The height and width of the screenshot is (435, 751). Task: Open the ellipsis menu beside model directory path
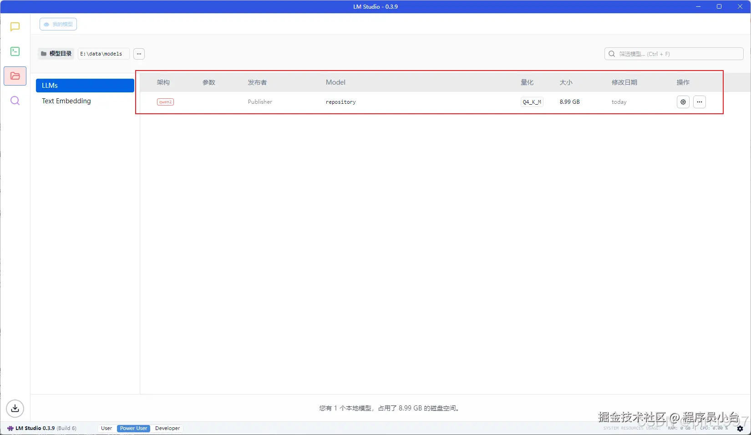click(139, 54)
